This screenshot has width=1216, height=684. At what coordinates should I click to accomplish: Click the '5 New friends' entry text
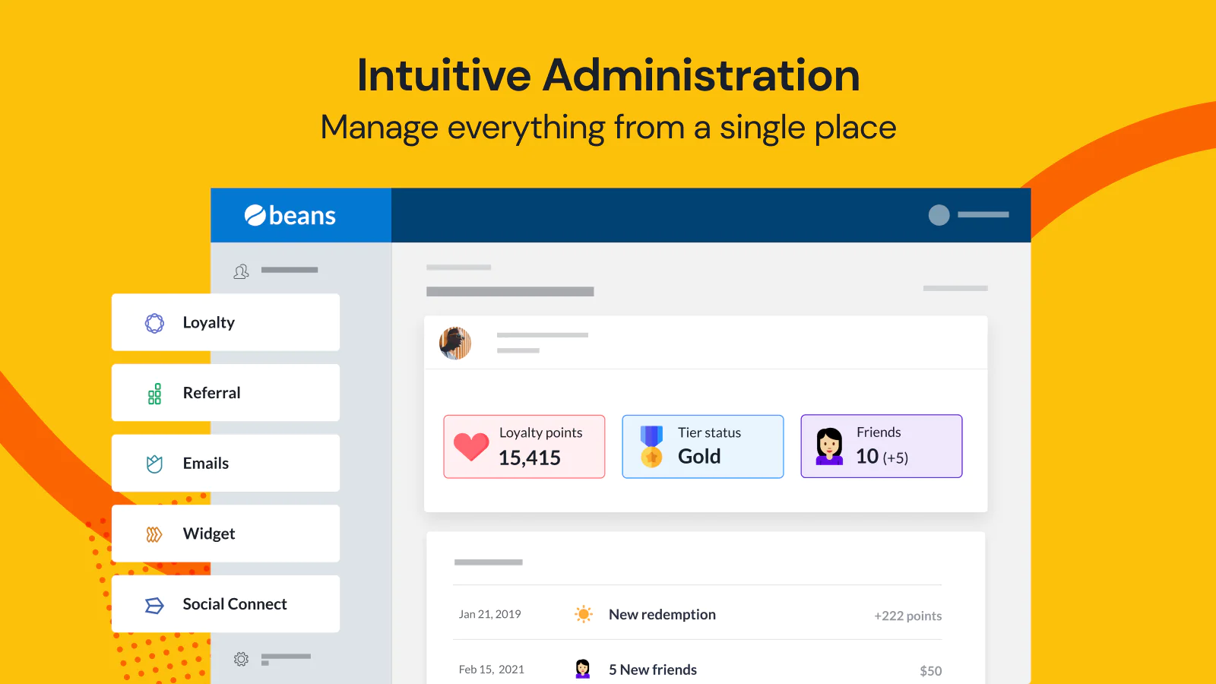(x=653, y=670)
